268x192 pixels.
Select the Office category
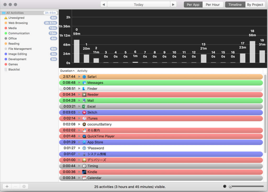29,39
